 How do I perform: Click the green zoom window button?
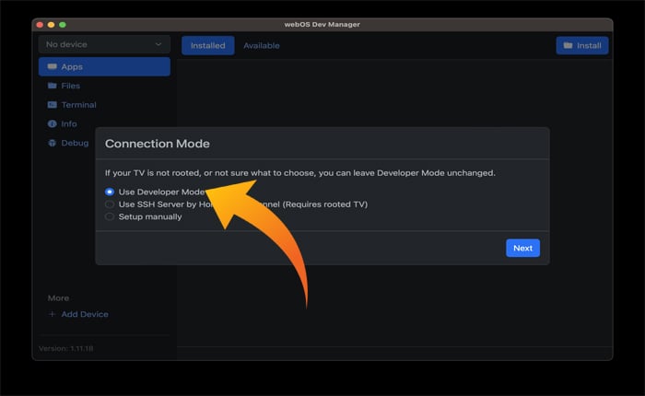(x=64, y=23)
